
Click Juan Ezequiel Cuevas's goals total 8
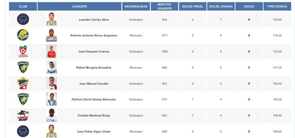point(249,52)
